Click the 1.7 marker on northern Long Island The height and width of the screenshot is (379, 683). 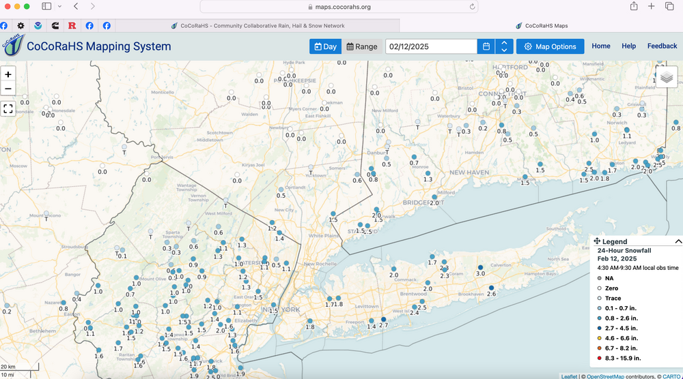click(432, 257)
